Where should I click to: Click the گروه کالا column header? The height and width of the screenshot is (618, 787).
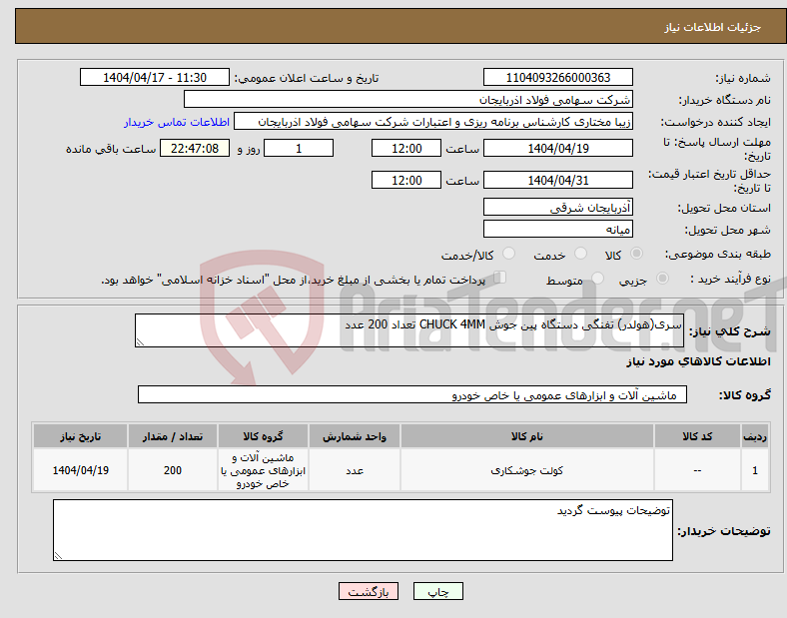point(263,436)
